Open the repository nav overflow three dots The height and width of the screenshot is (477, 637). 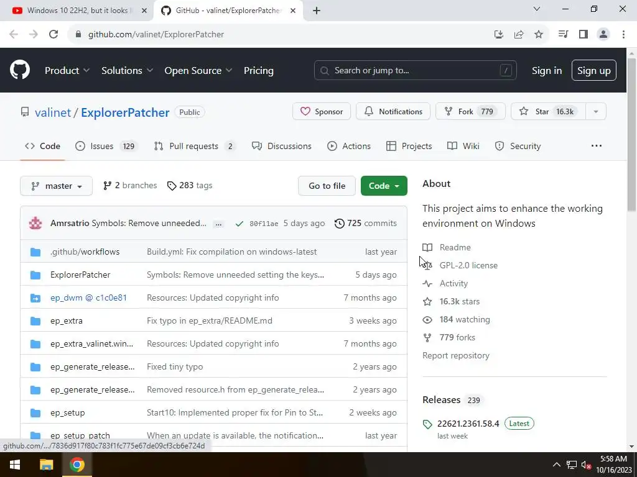point(597,146)
